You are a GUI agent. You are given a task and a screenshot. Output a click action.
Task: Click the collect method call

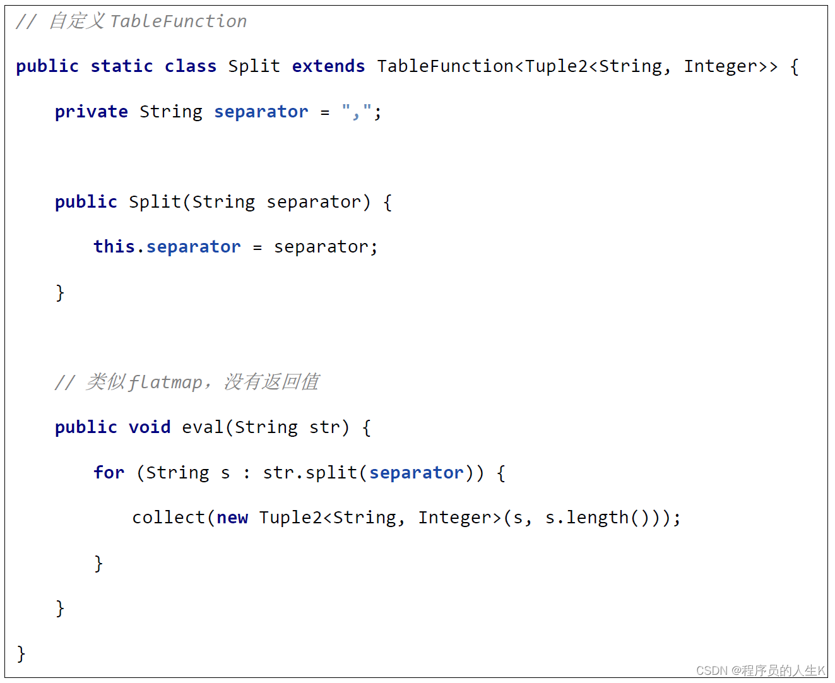169,518
